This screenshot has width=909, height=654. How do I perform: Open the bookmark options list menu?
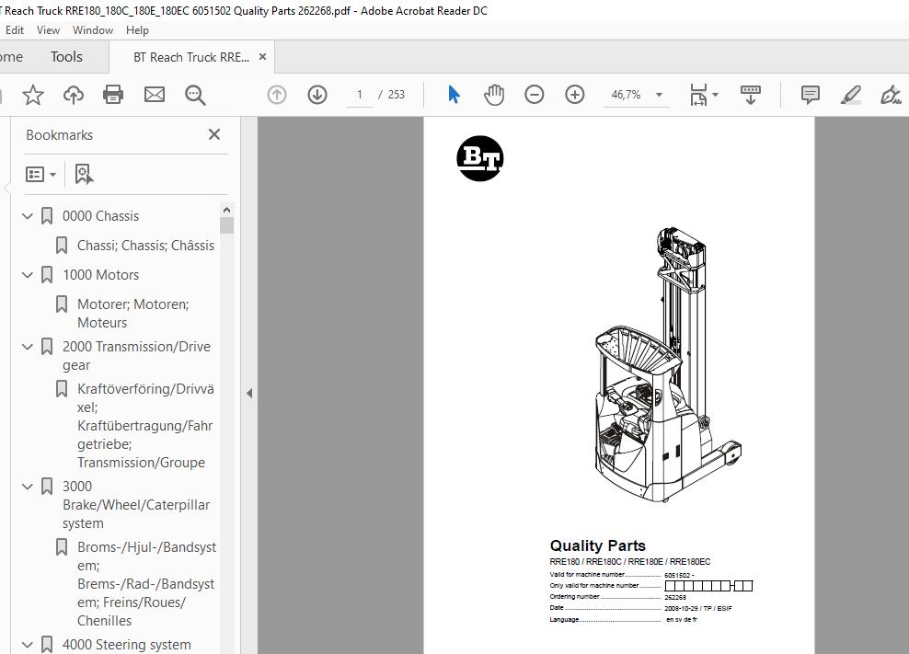click(x=40, y=174)
